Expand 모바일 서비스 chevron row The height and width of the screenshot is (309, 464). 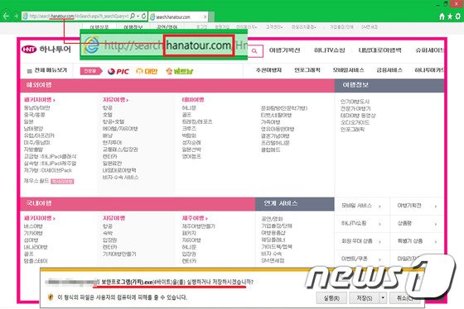coord(361,206)
